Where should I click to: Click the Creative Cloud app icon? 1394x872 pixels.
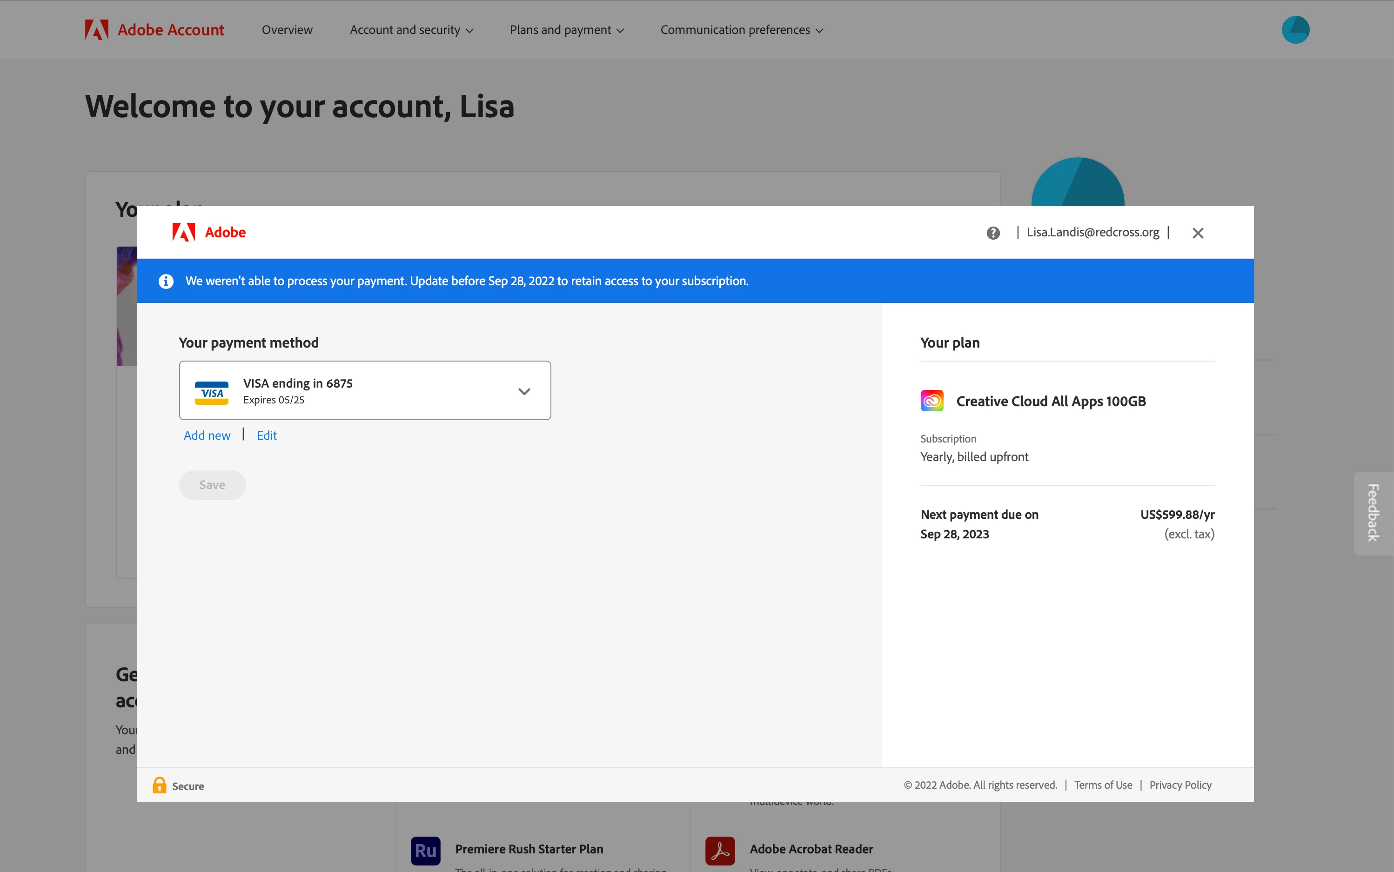[x=932, y=401]
